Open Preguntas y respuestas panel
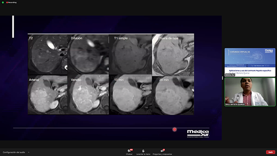277x156 pixels. tap(162, 152)
